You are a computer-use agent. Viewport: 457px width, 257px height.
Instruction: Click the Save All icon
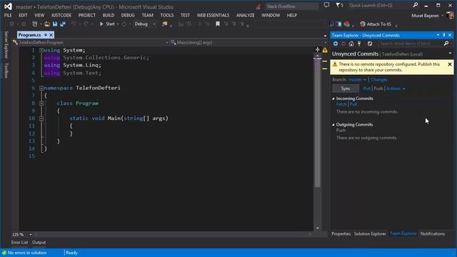(x=63, y=24)
